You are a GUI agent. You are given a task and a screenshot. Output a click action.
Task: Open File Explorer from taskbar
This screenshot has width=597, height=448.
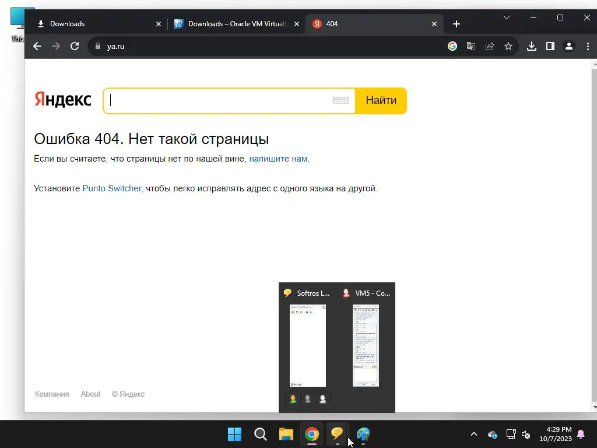286,434
